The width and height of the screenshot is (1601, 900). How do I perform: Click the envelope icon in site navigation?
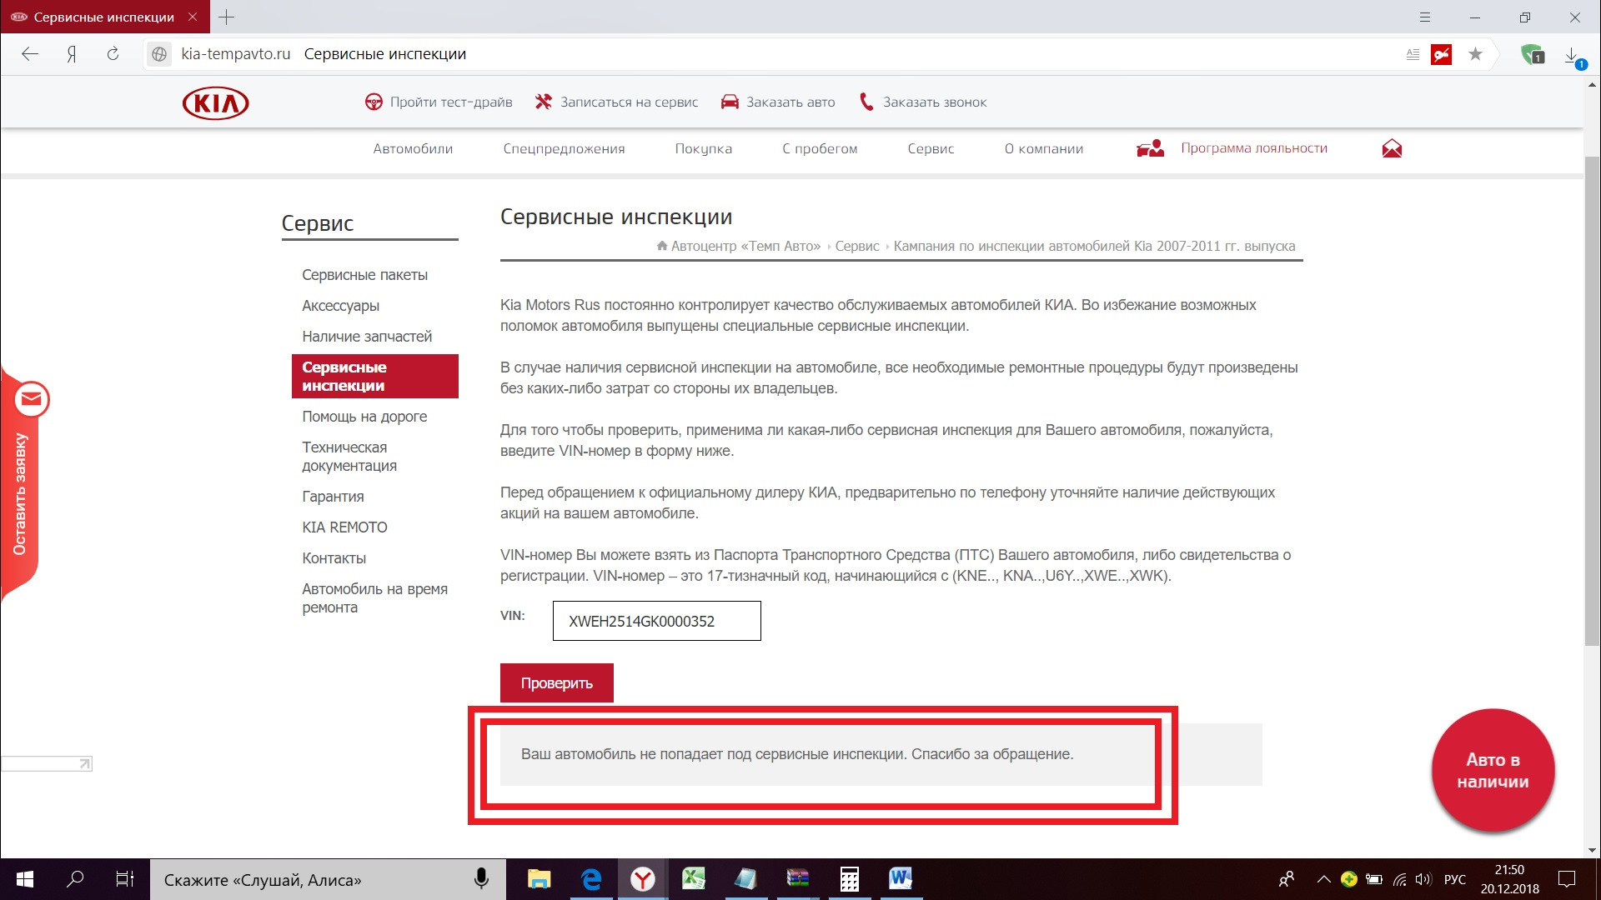click(x=1392, y=148)
